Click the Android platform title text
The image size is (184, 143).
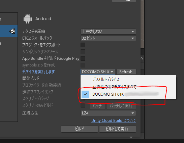[x=43, y=19]
